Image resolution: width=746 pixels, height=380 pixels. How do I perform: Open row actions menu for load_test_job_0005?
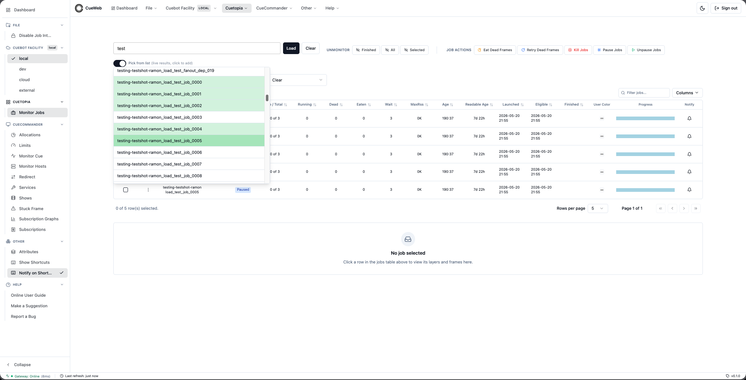pyautogui.click(x=148, y=190)
